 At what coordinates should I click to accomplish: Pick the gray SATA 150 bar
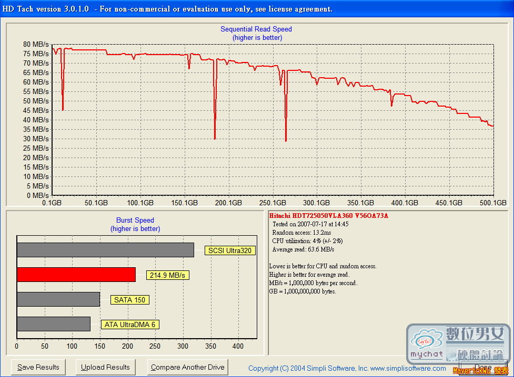click(58, 299)
